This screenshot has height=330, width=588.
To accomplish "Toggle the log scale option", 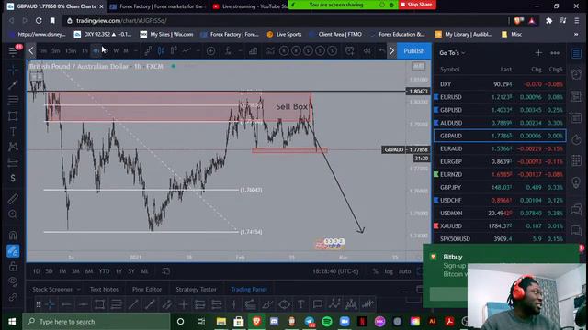I will click(x=389, y=271).
